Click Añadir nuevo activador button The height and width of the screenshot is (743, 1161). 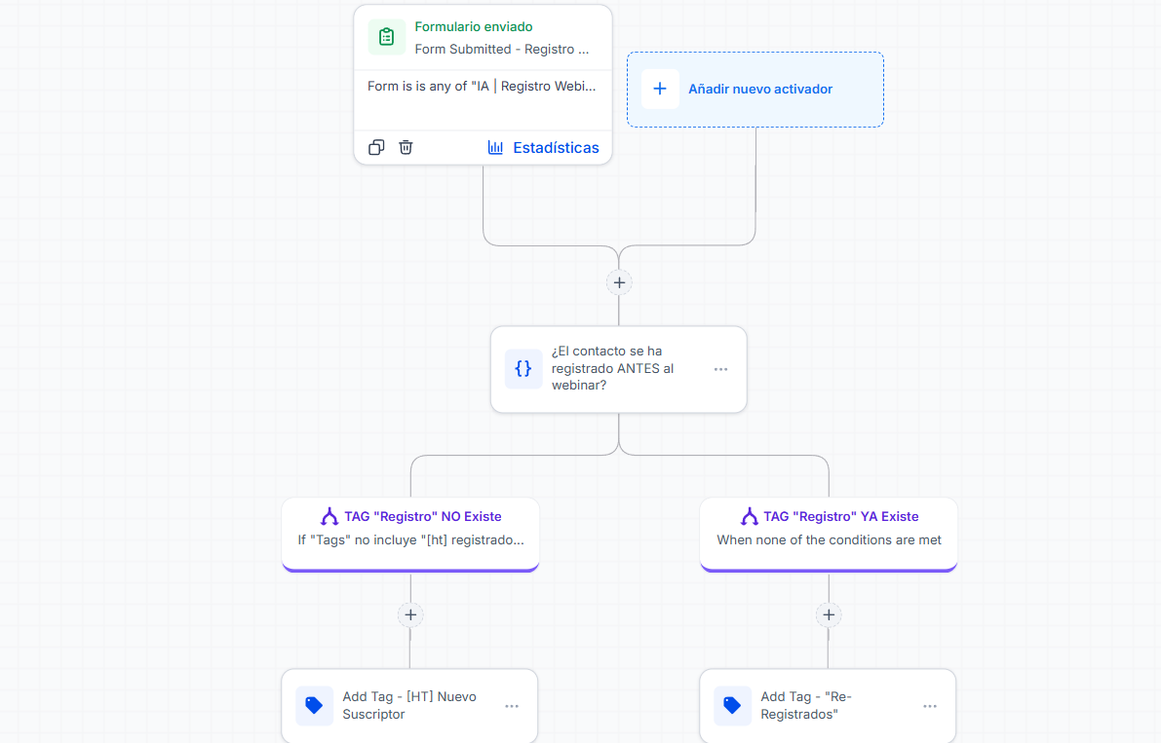tap(755, 90)
